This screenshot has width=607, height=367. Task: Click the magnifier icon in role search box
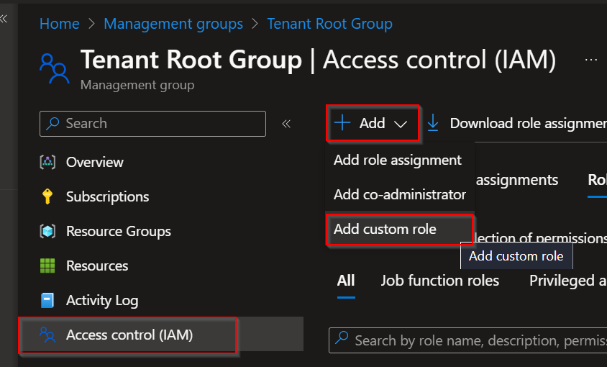pos(342,337)
